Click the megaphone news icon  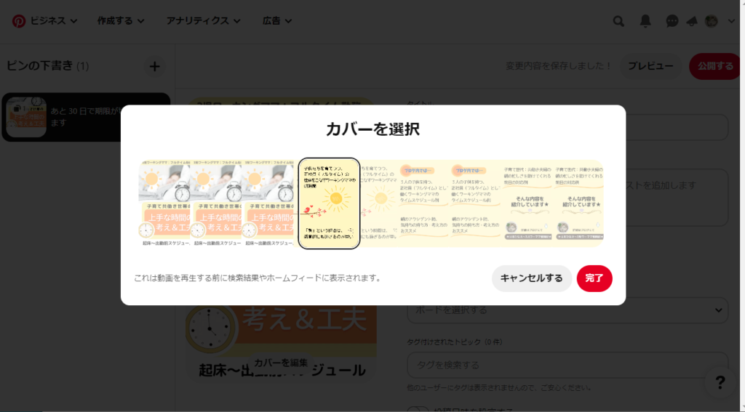[693, 21]
